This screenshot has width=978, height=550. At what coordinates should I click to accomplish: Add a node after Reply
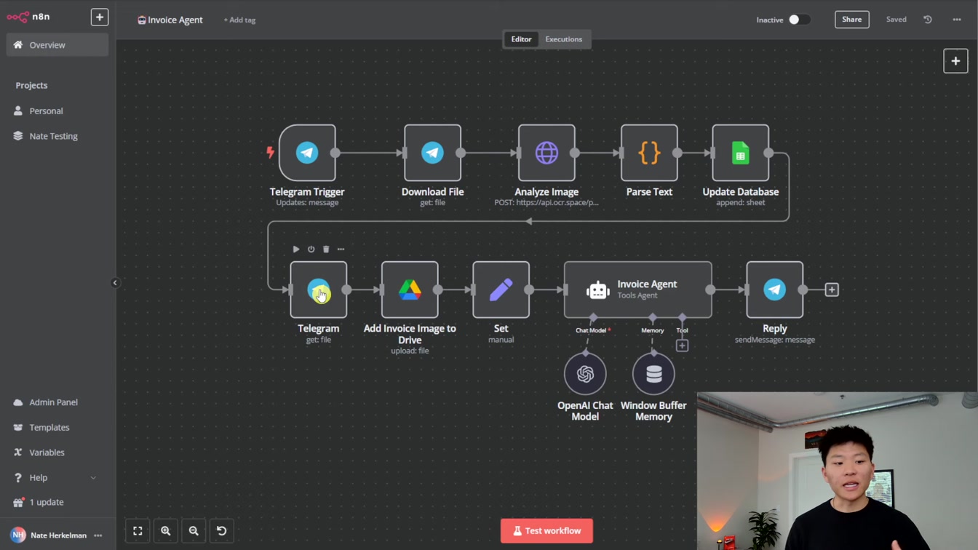click(x=832, y=290)
